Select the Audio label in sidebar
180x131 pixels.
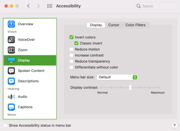tap(22, 97)
